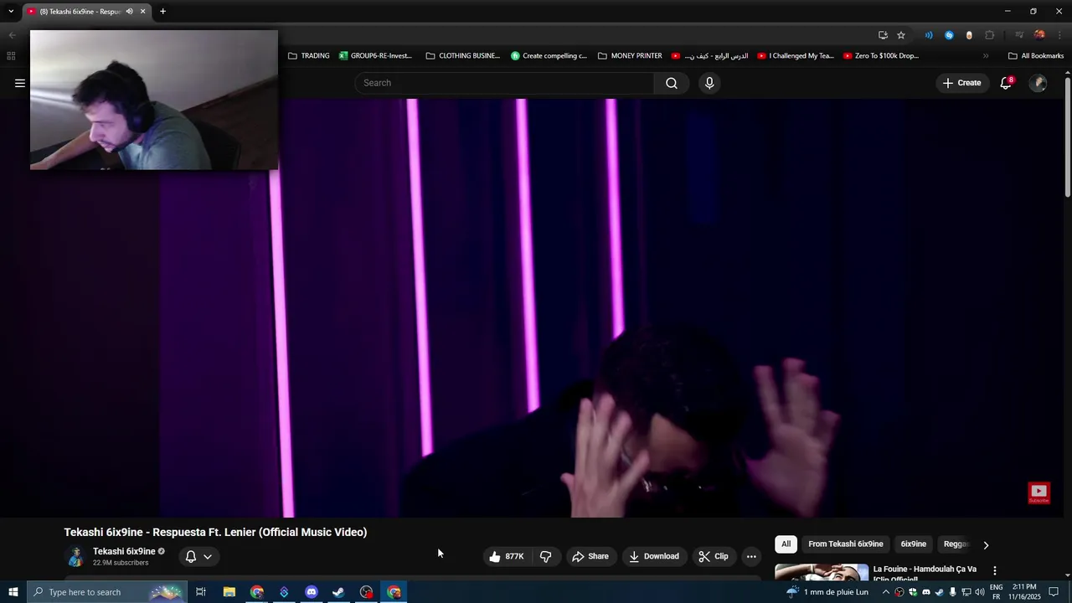Share the Respuesta music video
Image resolution: width=1072 pixels, height=603 pixels.
[x=590, y=556]
